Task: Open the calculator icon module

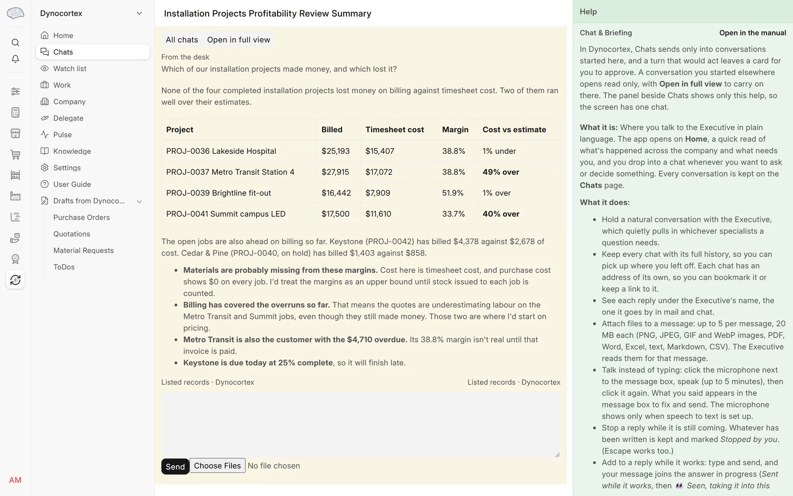Action: (x=15, y=113)
